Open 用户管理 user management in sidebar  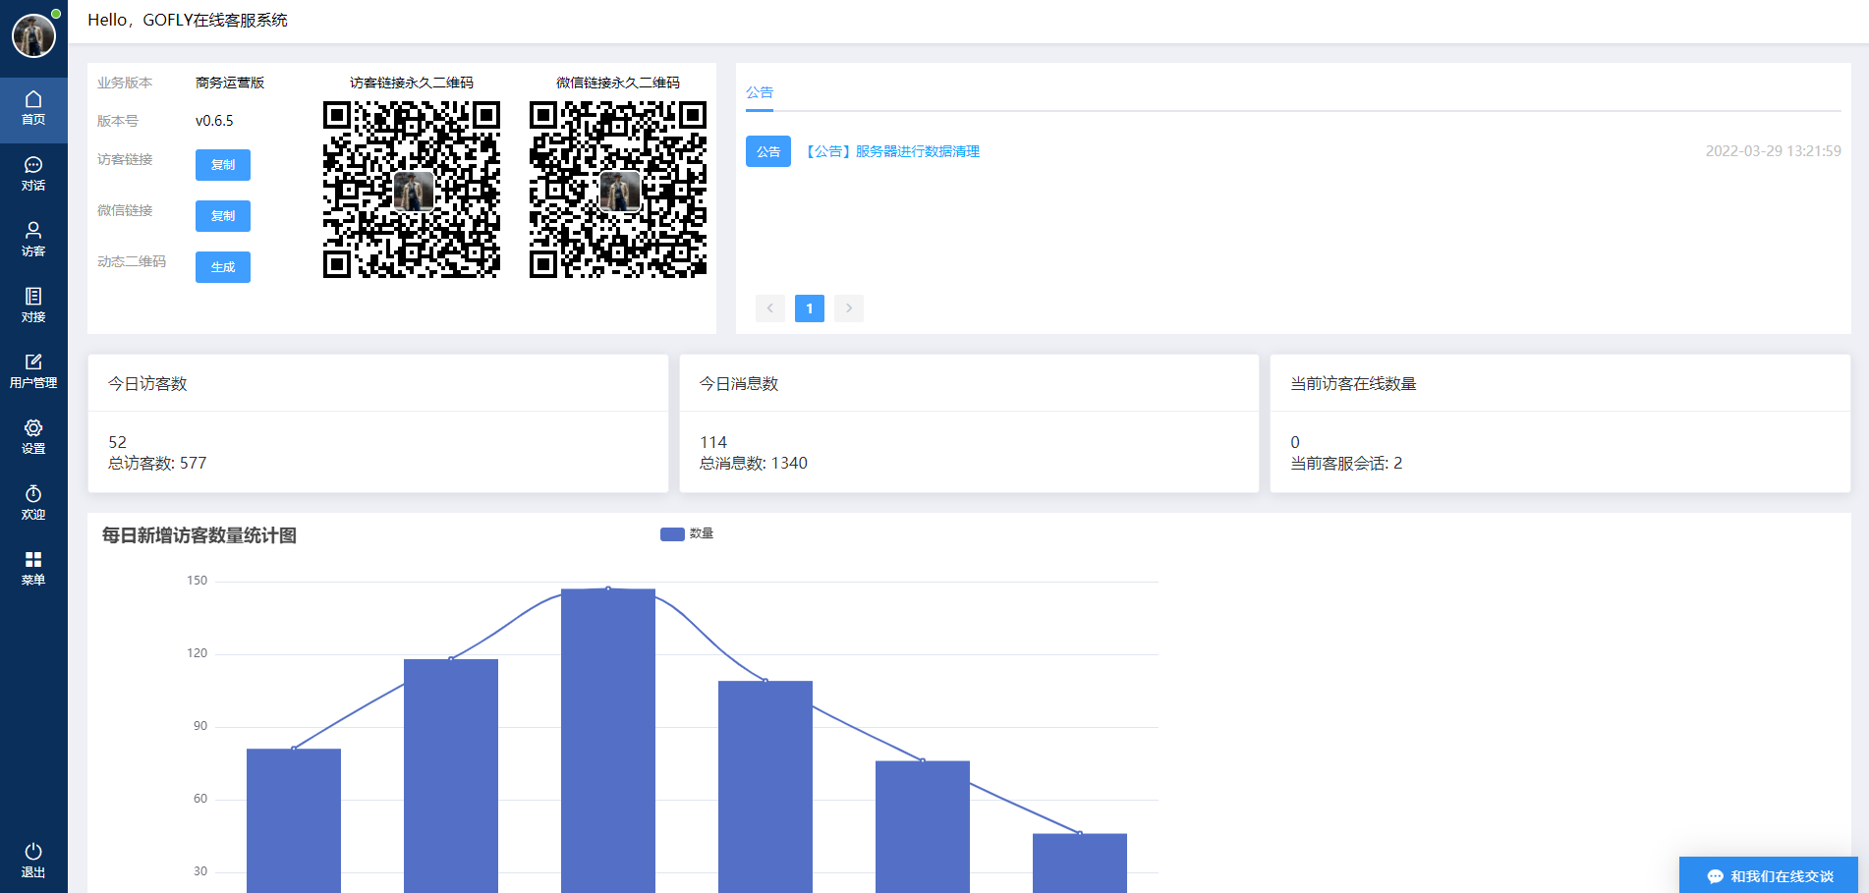[x=33, y=372]
